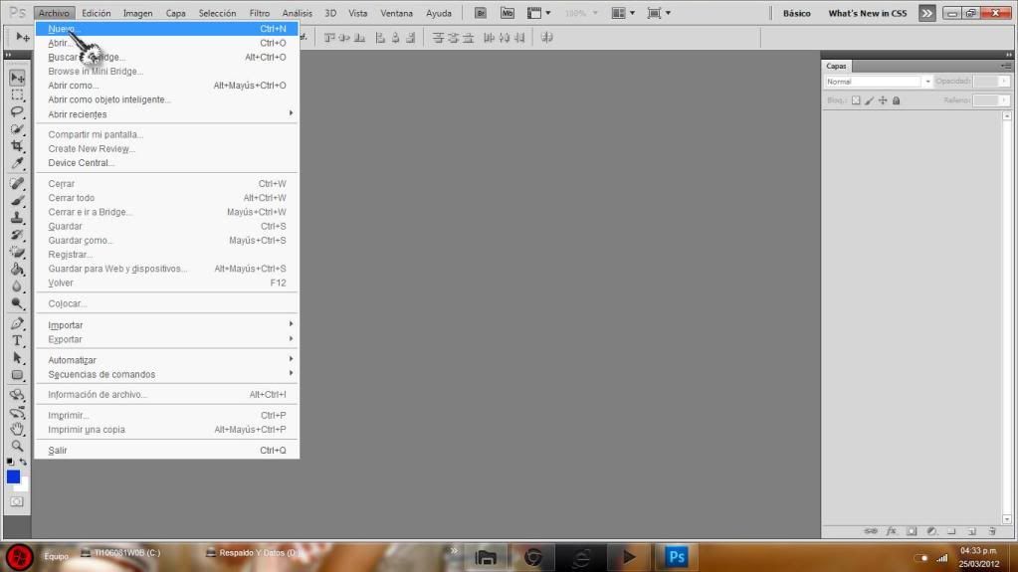Select the Quick Selection tool
Viewport: 1018px width, 572px height.
coord(17,128)
